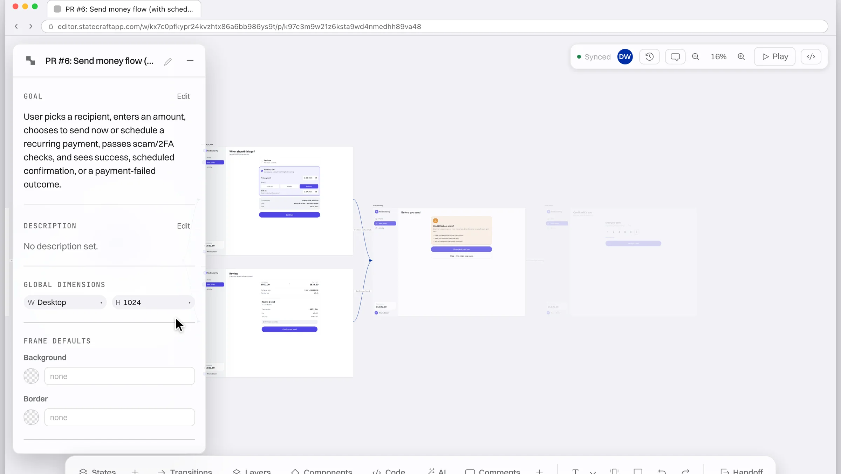Start the prototype with Play button

point(775,57)
